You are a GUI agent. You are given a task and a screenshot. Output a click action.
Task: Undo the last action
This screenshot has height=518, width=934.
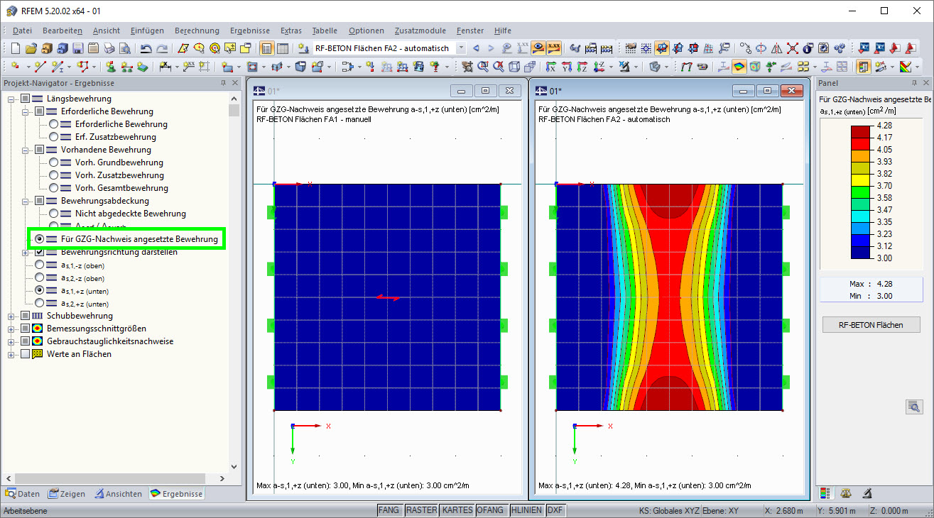(x=146, y=48)
